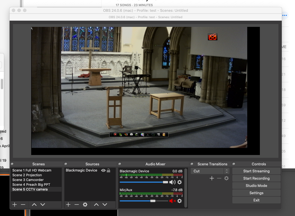Move the selected source up
The image size is (295, 216).
pyautogui.click(x=96, y=205)
